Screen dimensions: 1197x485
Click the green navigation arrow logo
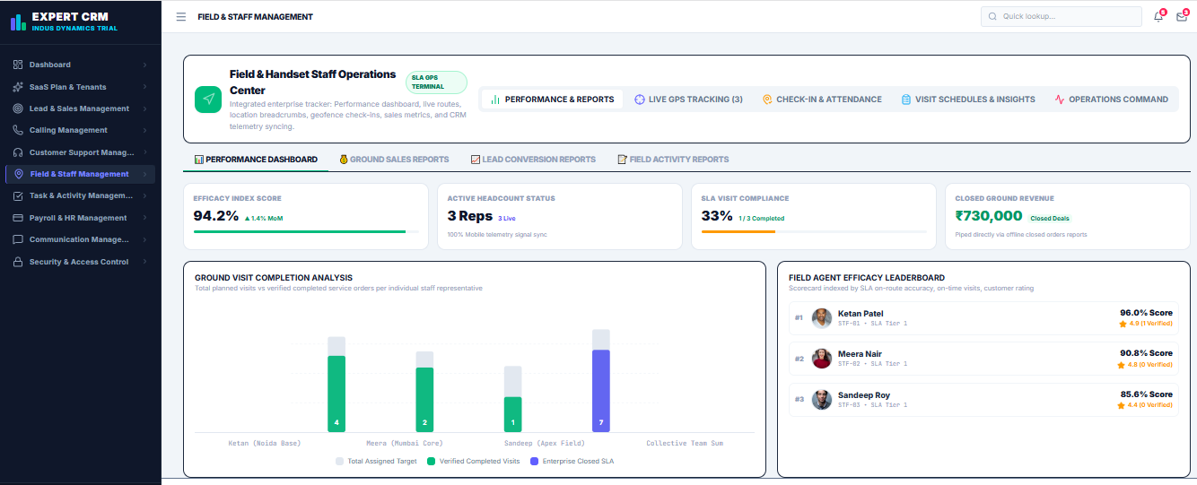(x=208, y=100)
